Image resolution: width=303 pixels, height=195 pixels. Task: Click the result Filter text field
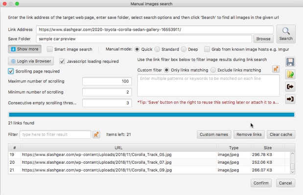click(x=55, y=135)
